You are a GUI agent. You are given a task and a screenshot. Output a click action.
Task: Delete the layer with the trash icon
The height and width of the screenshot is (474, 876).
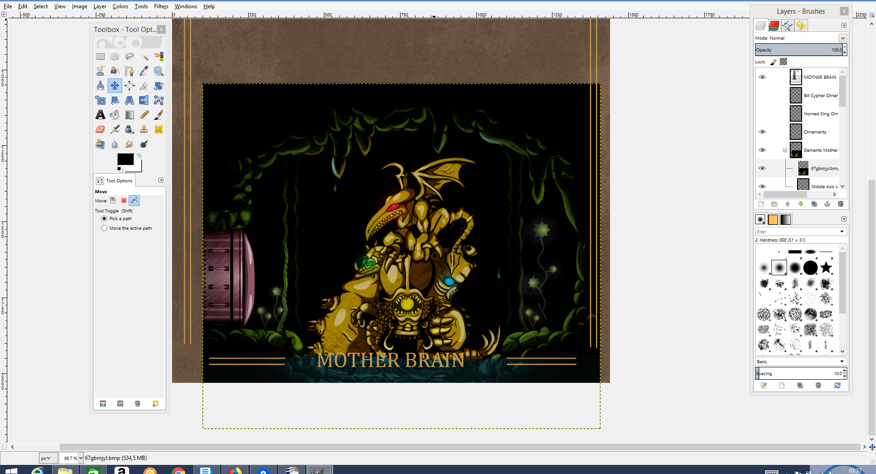[x=840, y=204]
